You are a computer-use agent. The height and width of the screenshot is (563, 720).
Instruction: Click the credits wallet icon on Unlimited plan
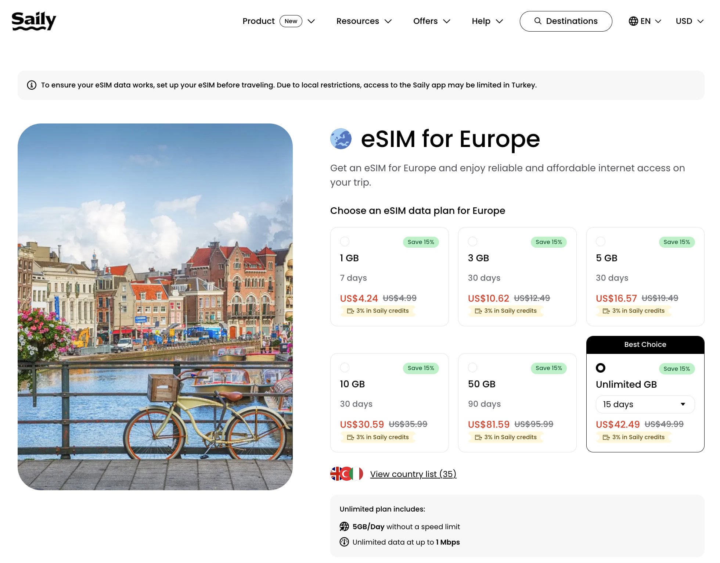click(x=606, y=437)
